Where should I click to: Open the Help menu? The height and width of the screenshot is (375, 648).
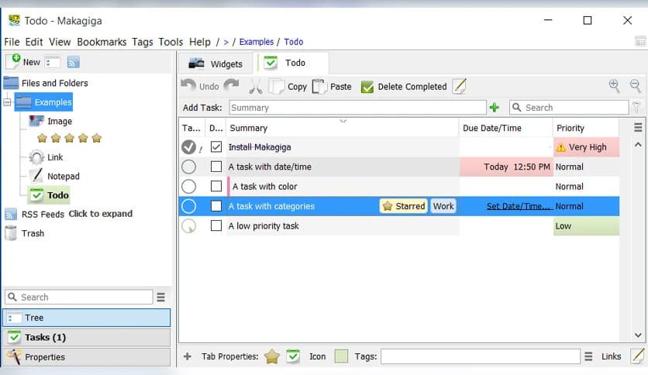(x=200, y=42)
